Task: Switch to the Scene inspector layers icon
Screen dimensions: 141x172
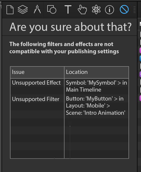Action: click(23, 9)
